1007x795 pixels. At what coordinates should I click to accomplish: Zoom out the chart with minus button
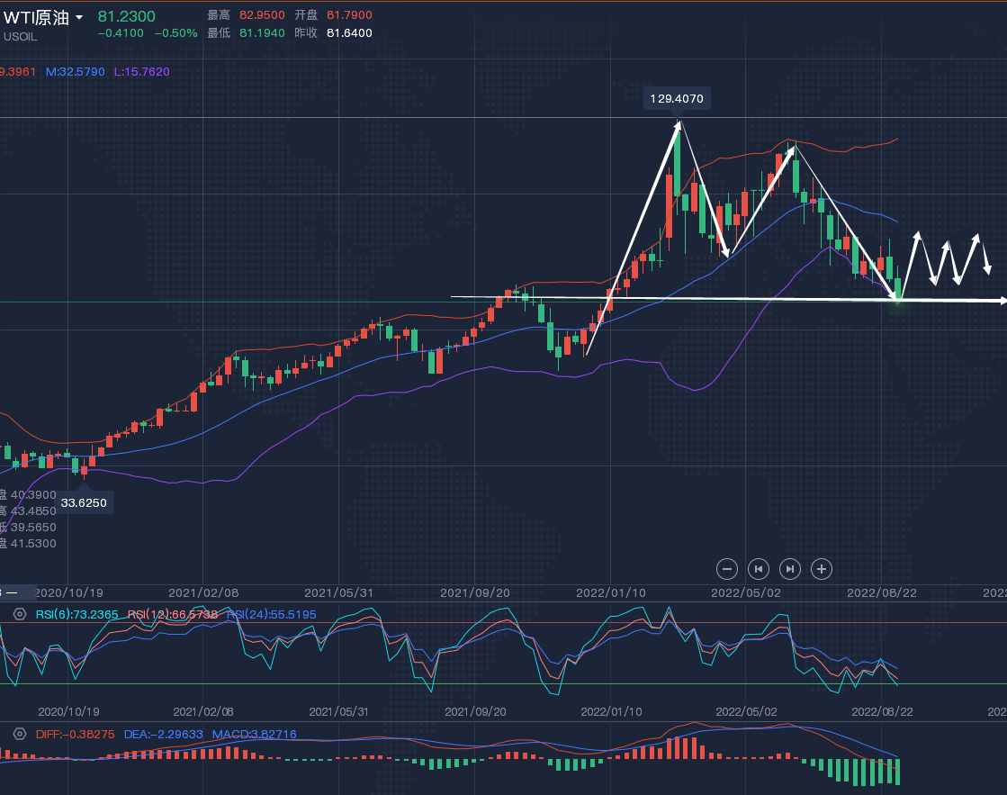[728, 568]
